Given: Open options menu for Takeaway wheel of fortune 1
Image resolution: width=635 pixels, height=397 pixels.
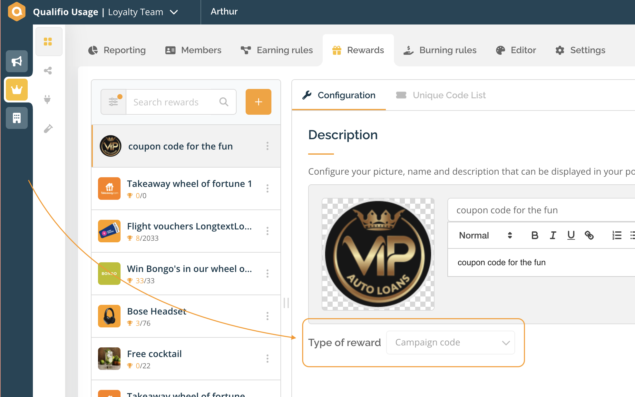Looking at the screenshot, I should click(268, 189).
